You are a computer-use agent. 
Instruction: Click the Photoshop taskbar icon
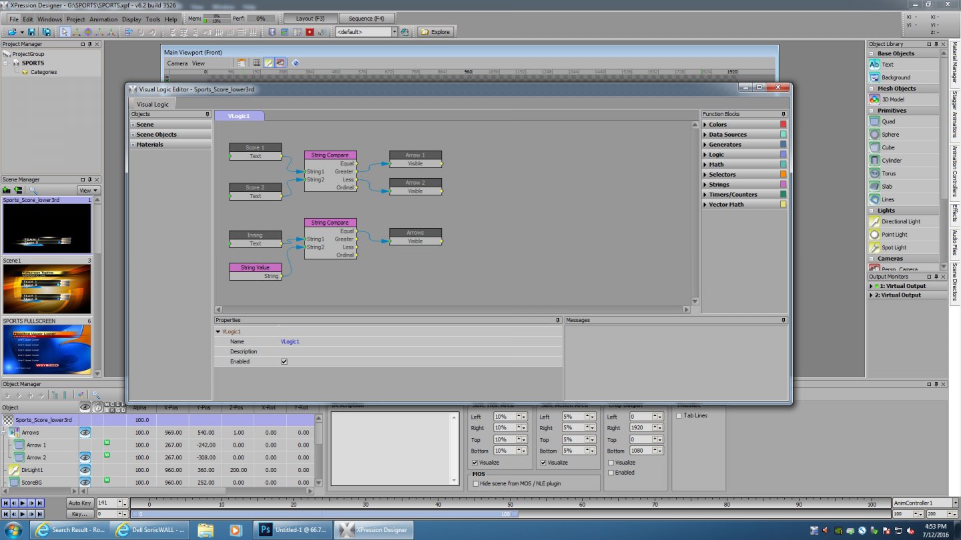266,530
